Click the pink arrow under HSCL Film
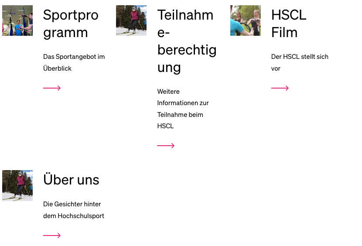 (x=280, y=88)
